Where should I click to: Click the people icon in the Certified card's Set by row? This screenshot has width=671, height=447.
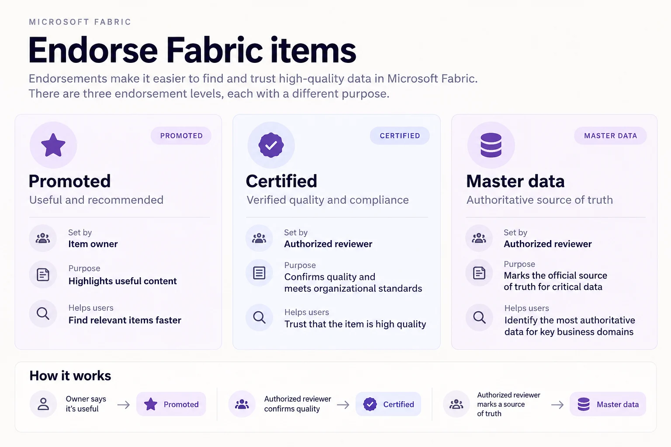259,238
